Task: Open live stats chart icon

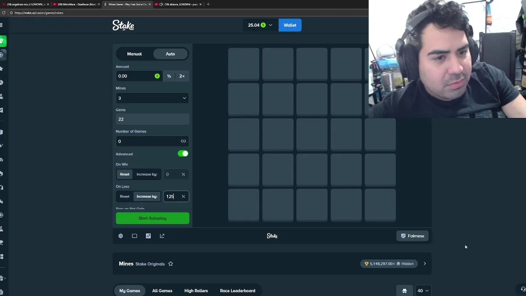Action: point(148,236)
